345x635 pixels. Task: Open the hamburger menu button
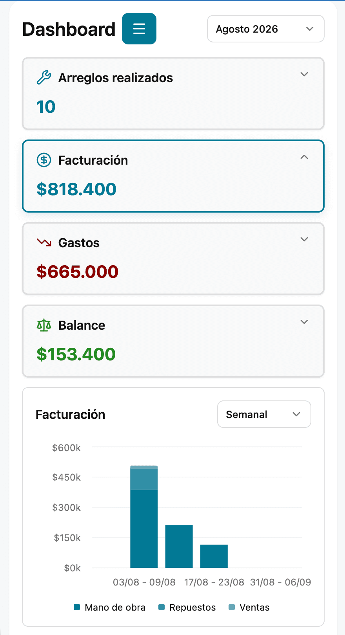point(139,29)
